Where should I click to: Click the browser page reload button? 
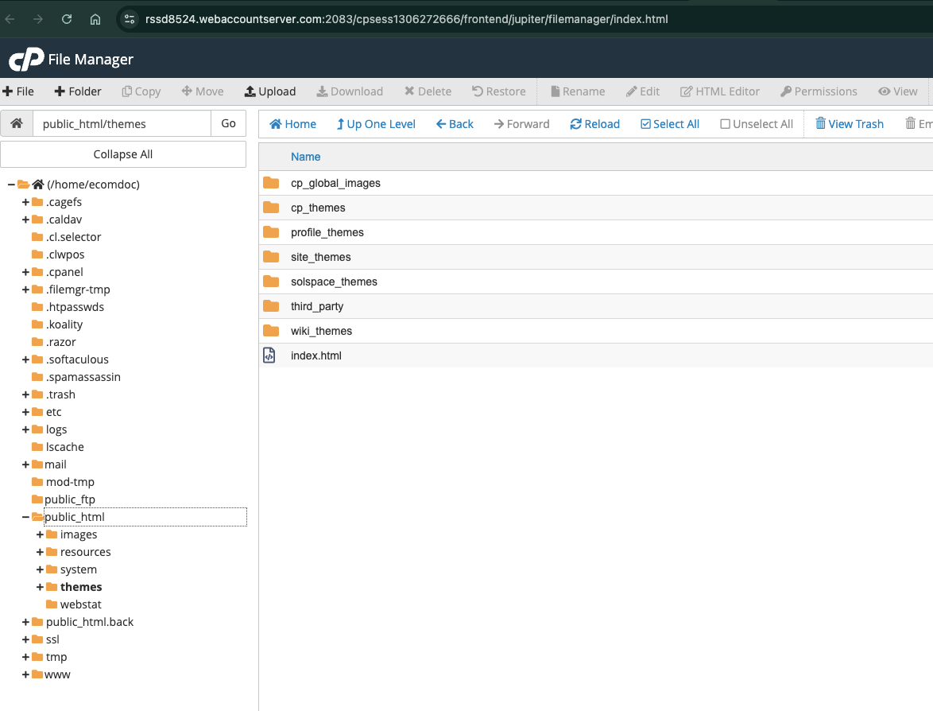click(67, 19)
